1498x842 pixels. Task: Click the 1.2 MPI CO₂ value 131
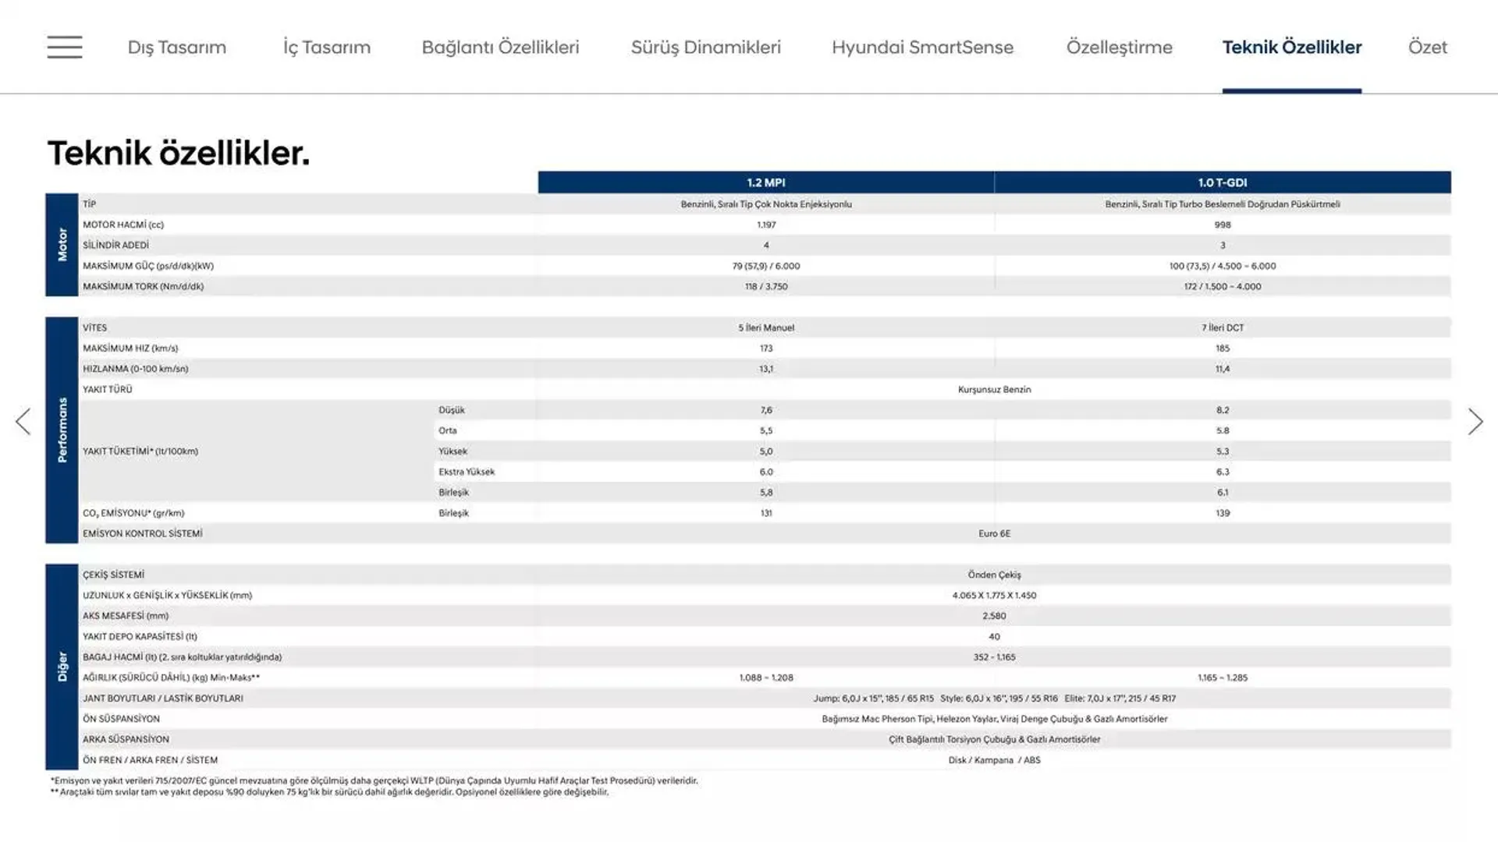pos(766,513)
